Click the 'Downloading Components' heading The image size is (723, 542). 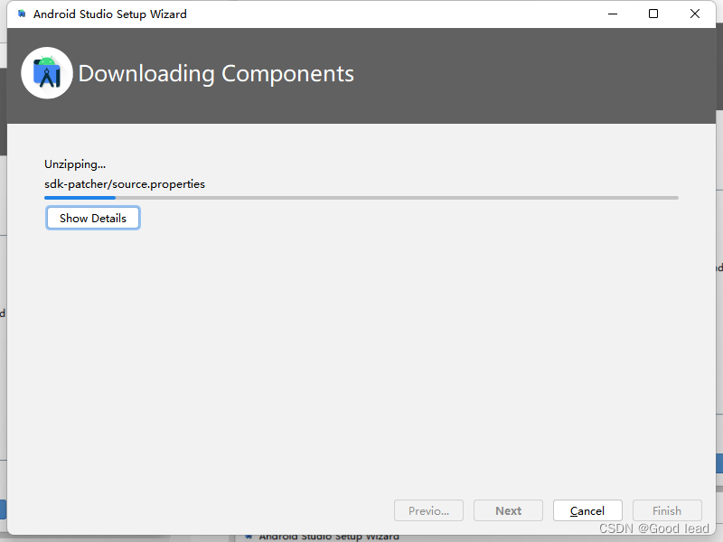click(216, 74)
